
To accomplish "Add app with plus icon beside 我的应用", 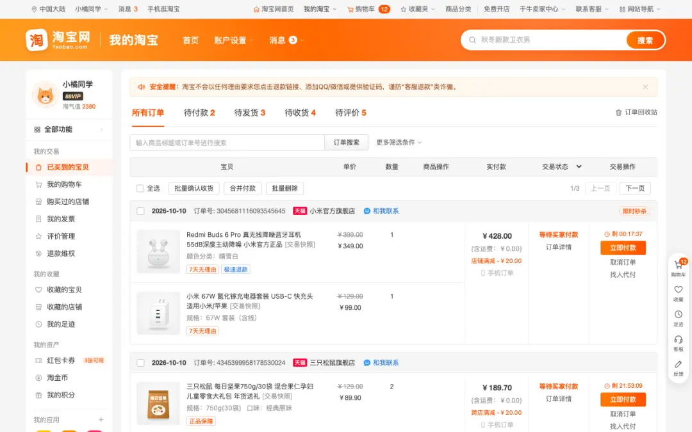I will pos(101,420).
